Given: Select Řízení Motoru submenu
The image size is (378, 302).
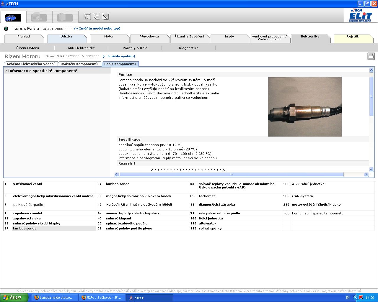Looking at the screenshot, I should 27,48.
